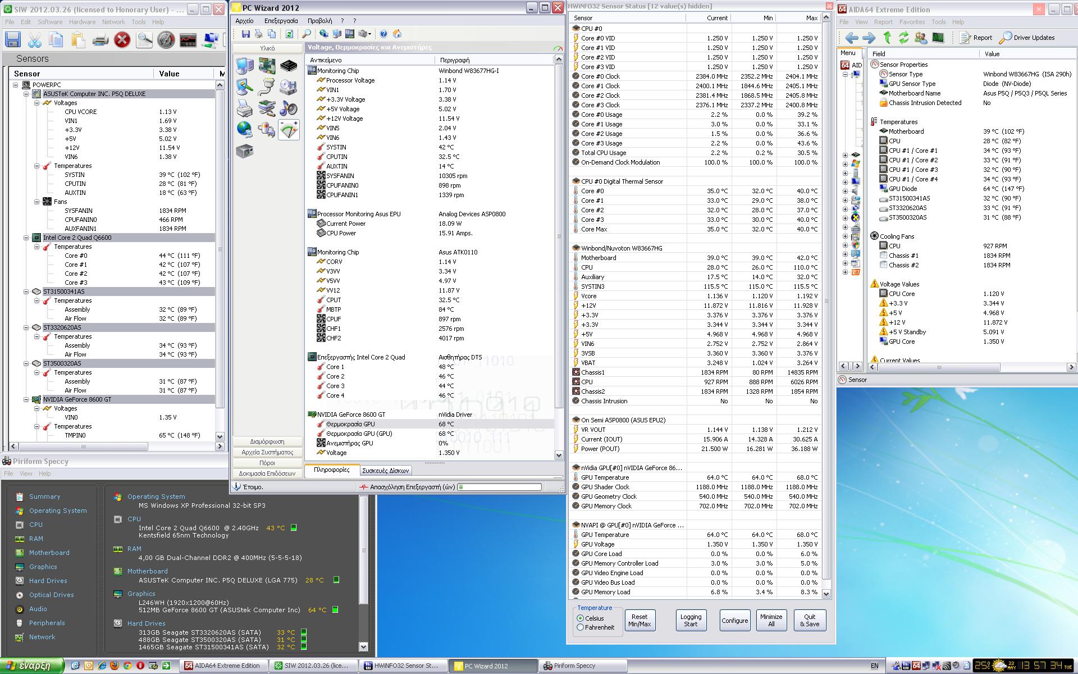The height and width of the screenshot is (674, 1078).
Task: Click the green Up arrow in AIDA64
Action: tap(887, 38)
